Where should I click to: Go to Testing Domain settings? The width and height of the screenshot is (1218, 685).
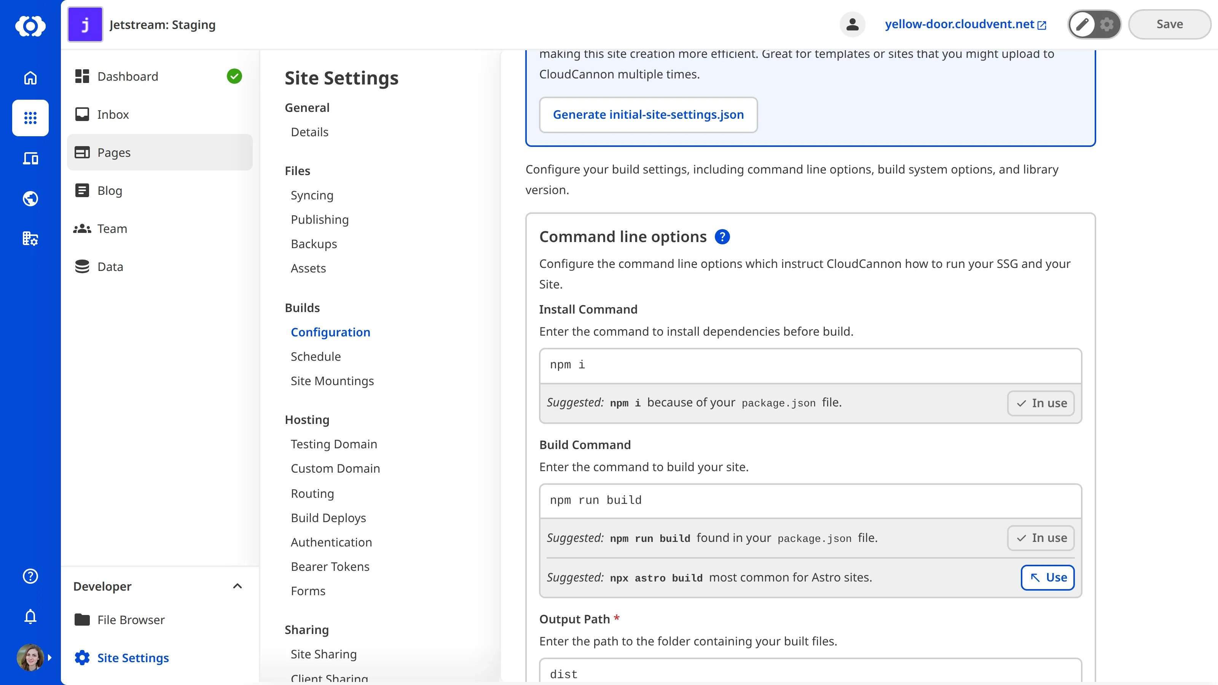tap(334, 444)
